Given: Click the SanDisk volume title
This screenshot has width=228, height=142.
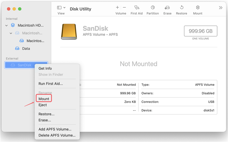Looking at the screenshot, I should 95,28.
